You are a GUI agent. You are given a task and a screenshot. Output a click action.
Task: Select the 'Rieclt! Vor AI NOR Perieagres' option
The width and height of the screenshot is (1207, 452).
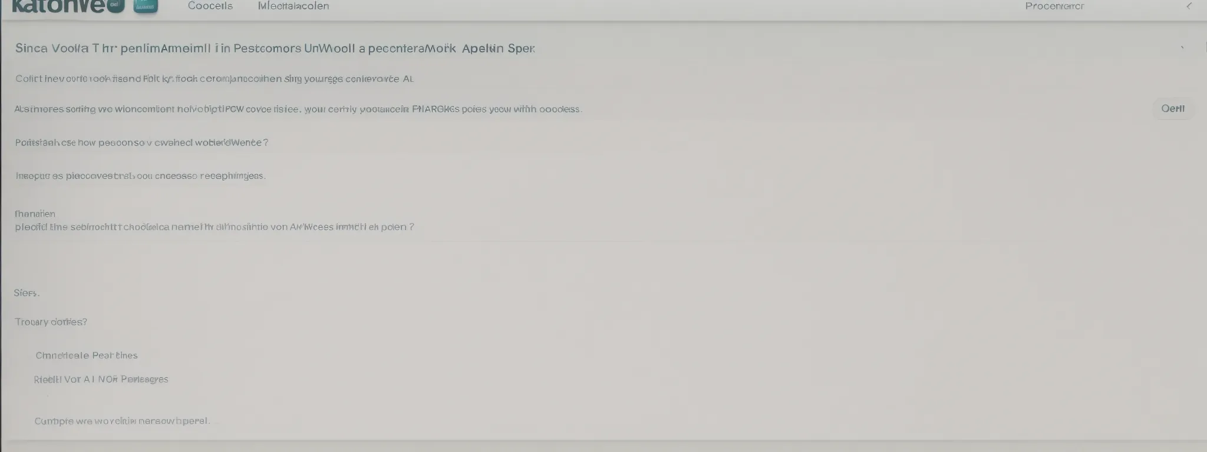[101, 380]
